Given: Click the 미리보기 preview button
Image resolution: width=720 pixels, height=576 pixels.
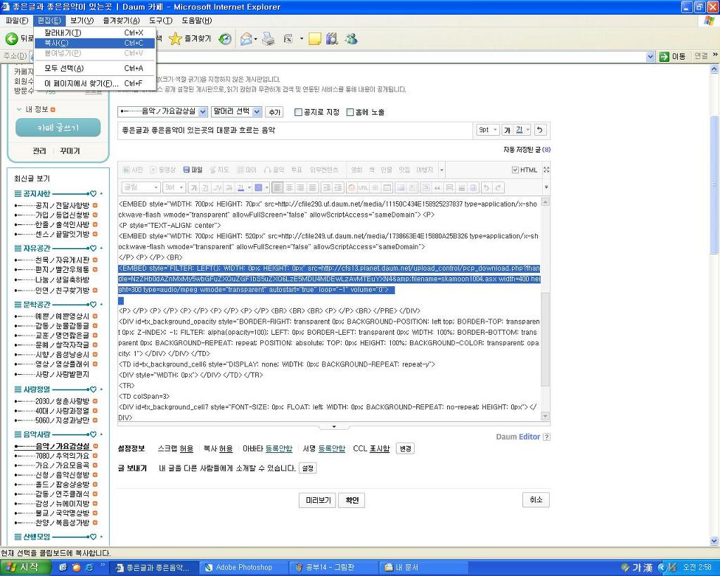Looking at the screenshot, I should [318, 500].
